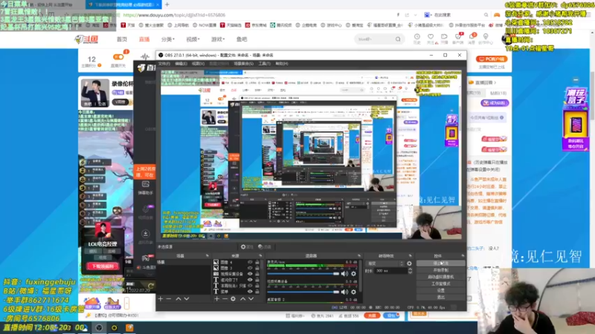
Task: Adjust the second mixer channel volume slider
Action: (x=303, y=292)
